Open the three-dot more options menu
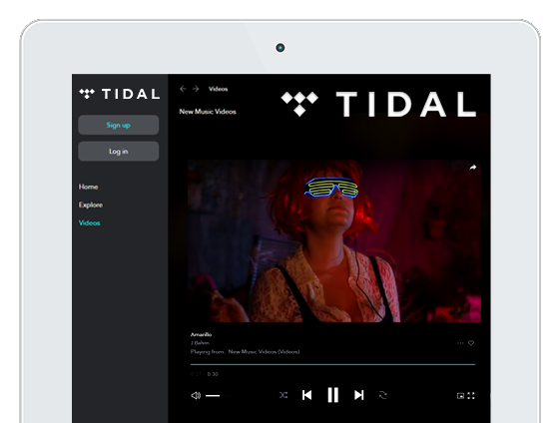 [x=460, y=343]
